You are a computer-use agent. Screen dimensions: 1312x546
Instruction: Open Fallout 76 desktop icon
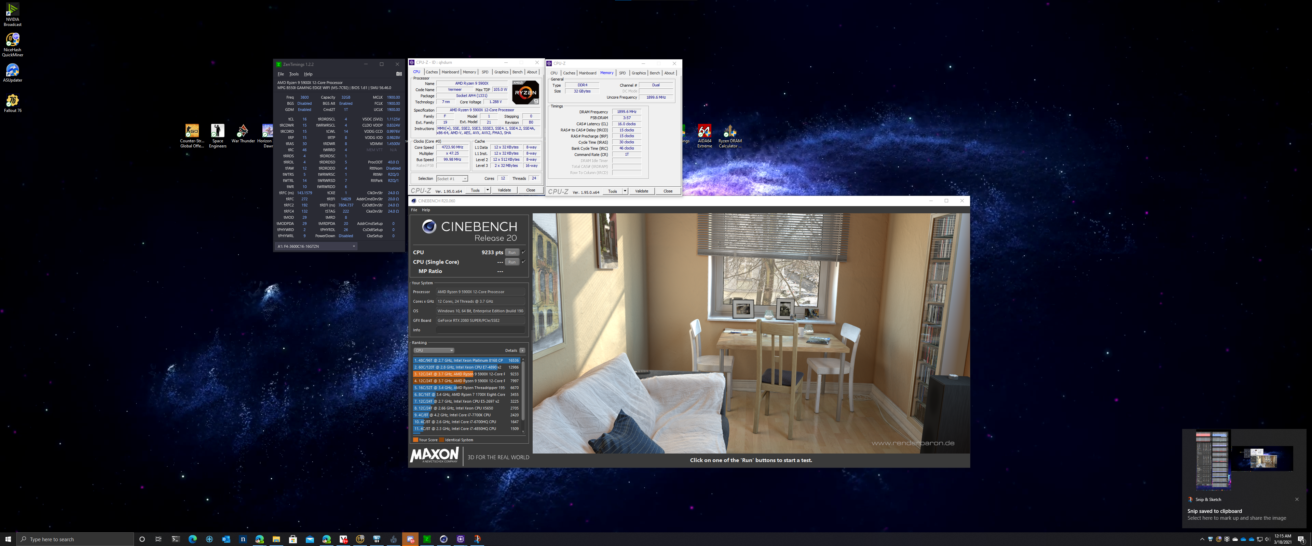(x=12, y=103)
